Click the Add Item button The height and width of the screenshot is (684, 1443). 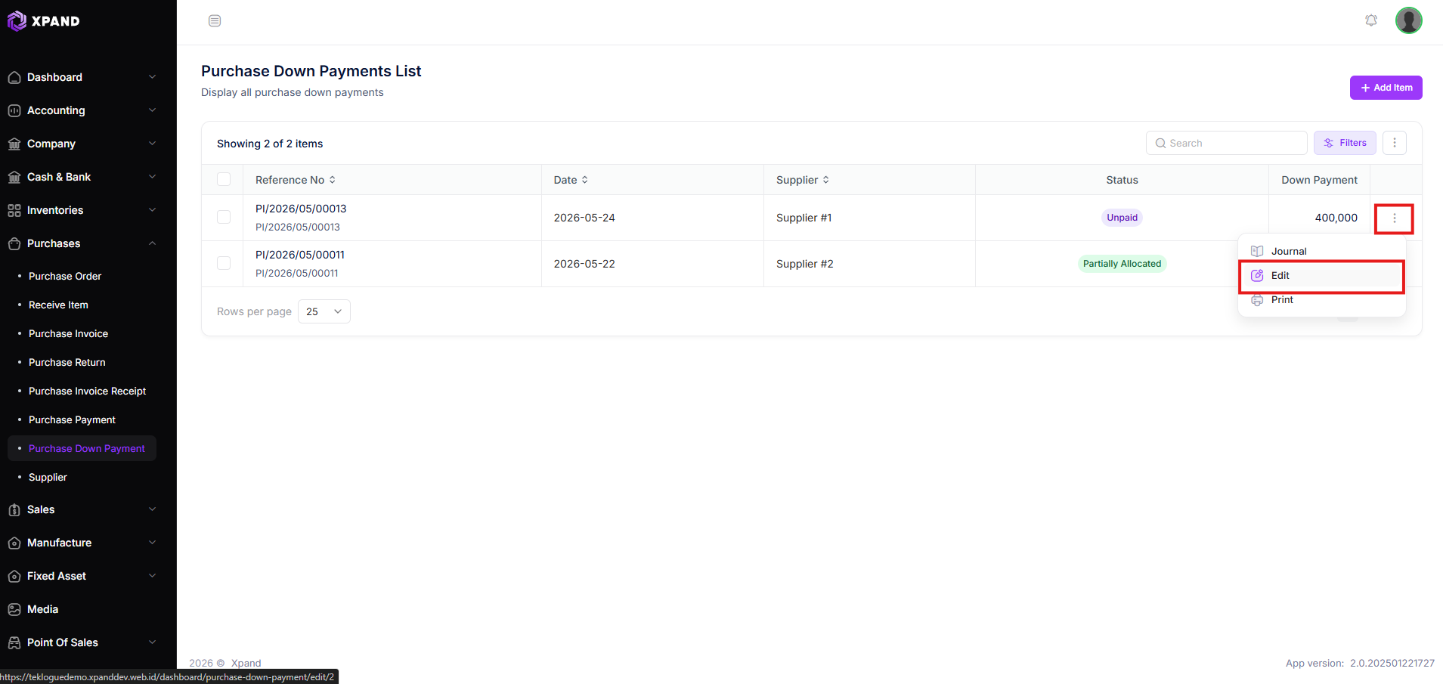coord(1386,88)
